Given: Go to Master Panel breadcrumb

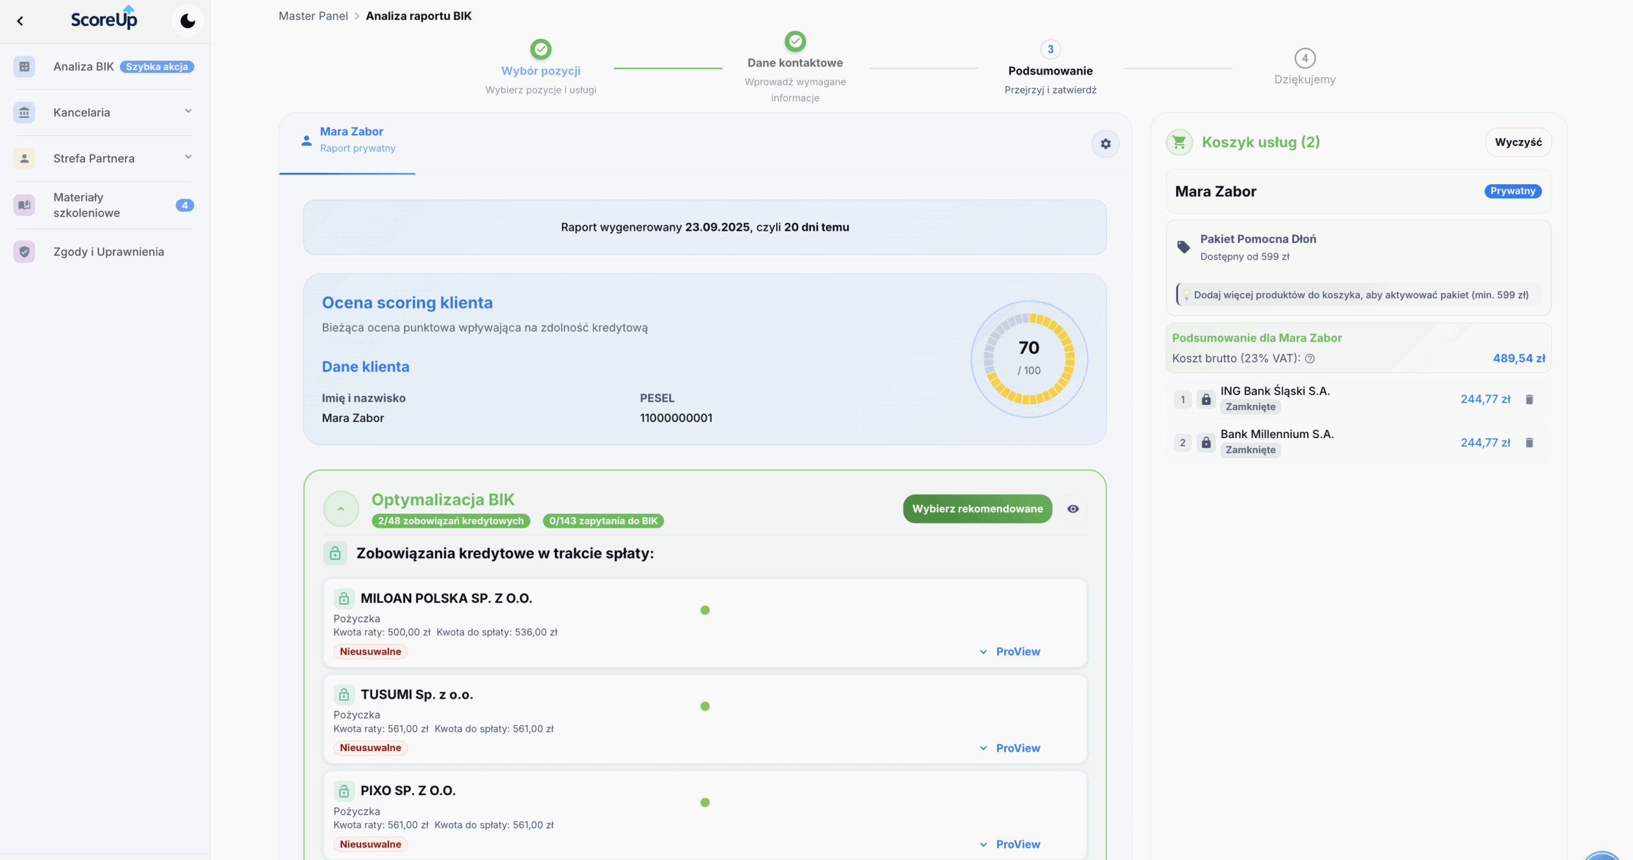Looking at the screenshot, I should pos(313,16).
